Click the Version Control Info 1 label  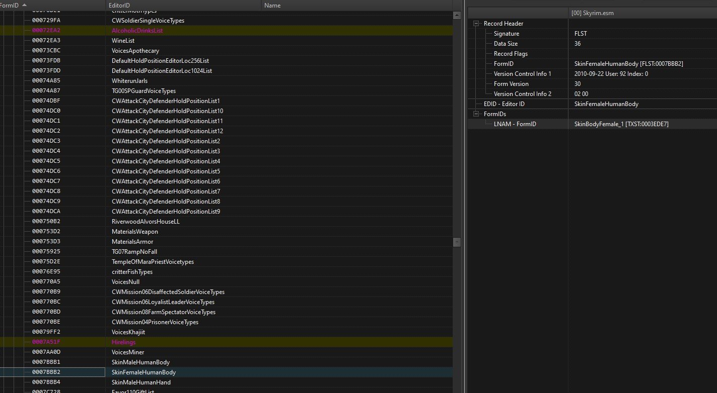click(x=522, y=74)
